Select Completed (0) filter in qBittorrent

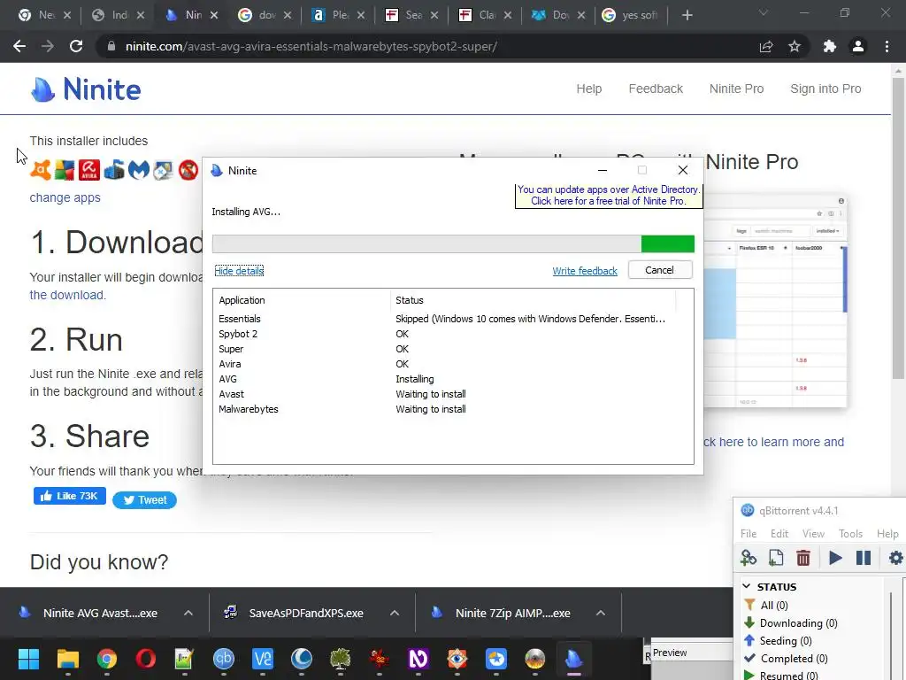(x=786, y=659)
